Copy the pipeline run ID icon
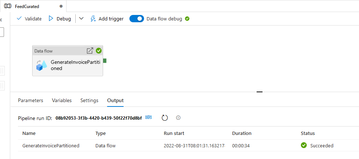This screenshot has height=159, width=359. 148,117
